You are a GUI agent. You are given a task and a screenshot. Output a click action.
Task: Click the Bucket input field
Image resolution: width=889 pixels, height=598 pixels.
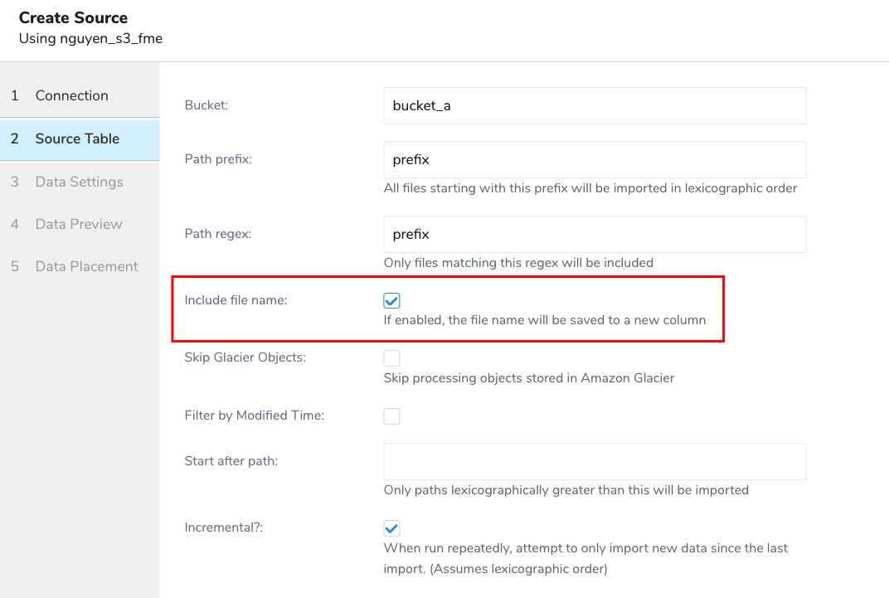point(594,106)
